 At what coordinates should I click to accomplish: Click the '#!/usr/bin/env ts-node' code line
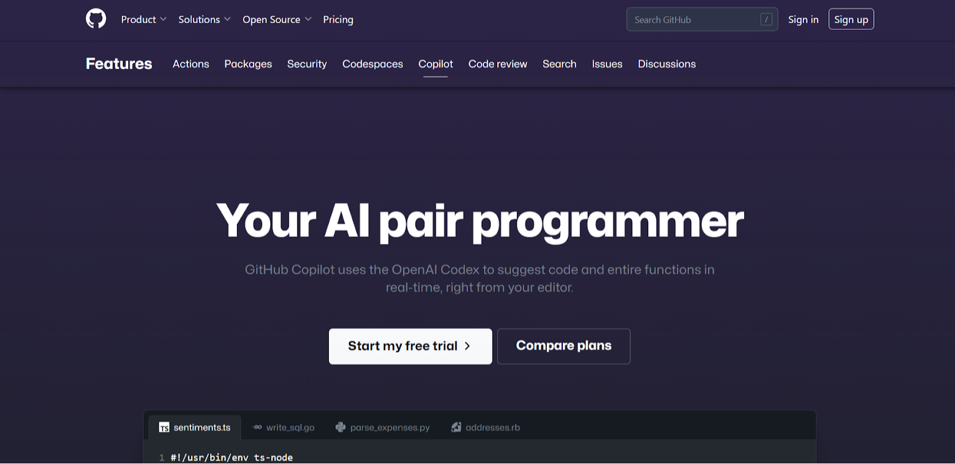(232, 457)
